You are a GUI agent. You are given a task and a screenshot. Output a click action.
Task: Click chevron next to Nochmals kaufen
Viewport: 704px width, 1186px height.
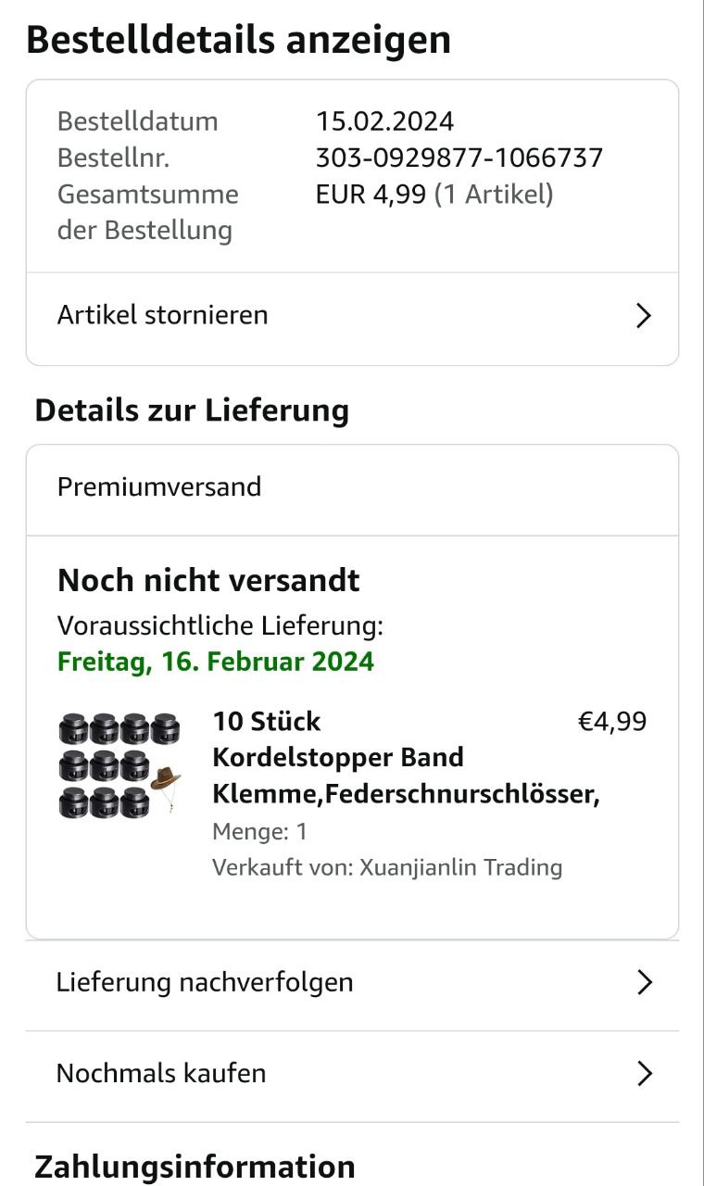[x=645, y=1074]
